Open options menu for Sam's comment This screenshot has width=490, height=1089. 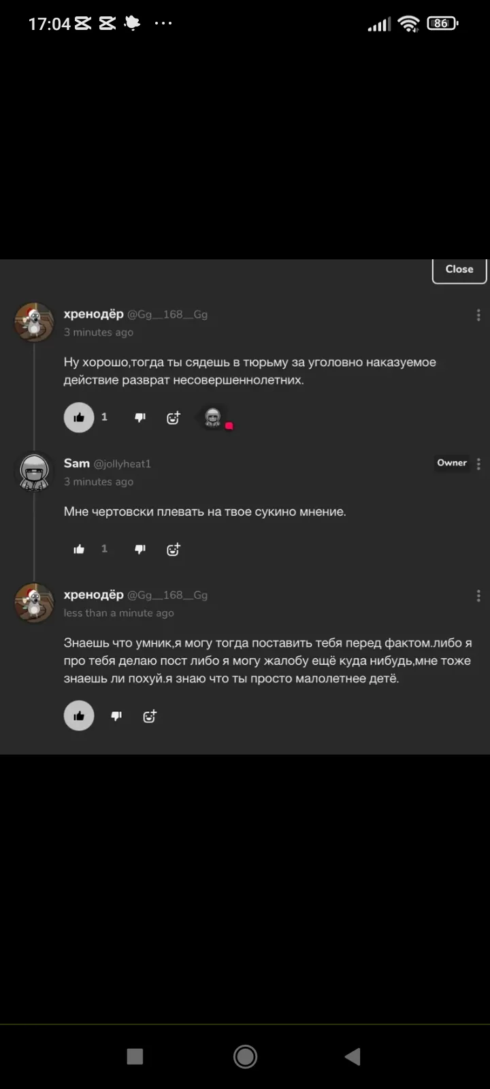point(478,464)
